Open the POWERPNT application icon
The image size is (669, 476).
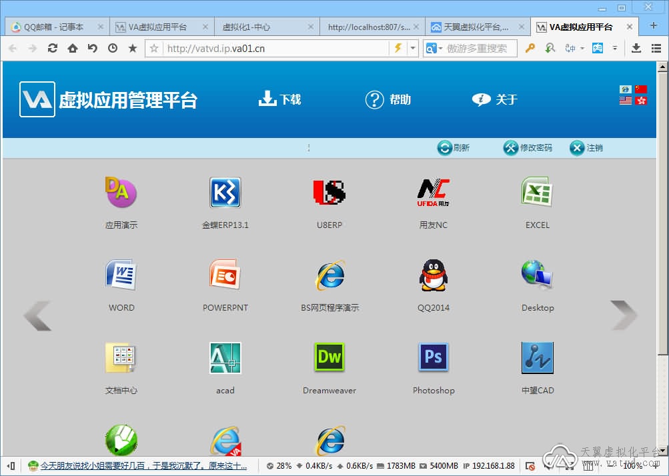pos(225,275)
